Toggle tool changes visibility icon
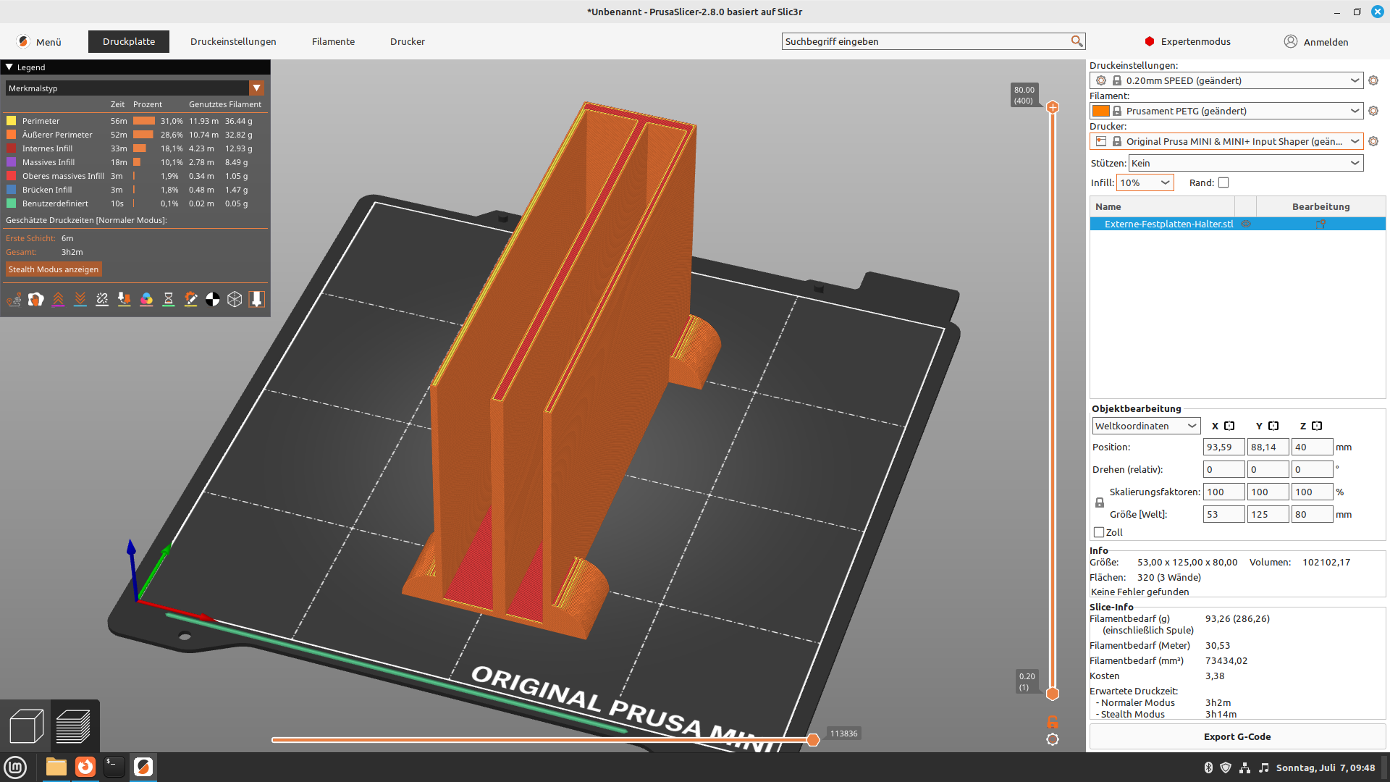 (x=125, y=299)
